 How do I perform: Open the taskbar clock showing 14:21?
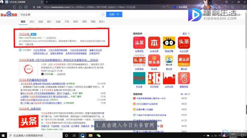pos(233,136)
